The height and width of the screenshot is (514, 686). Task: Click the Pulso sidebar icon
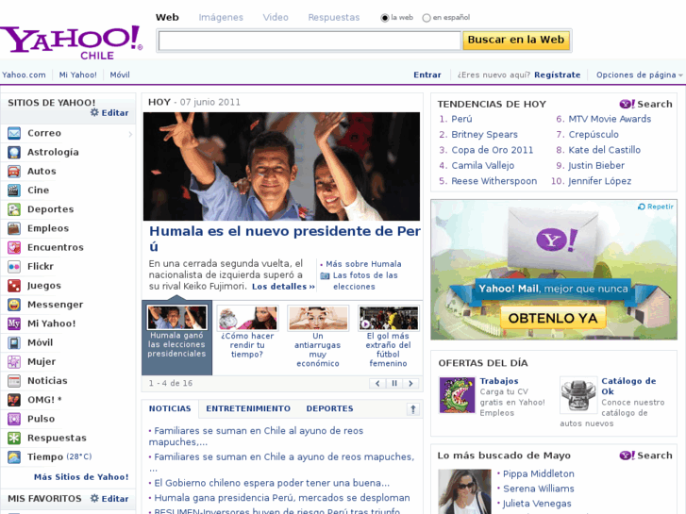click(14, 419)
